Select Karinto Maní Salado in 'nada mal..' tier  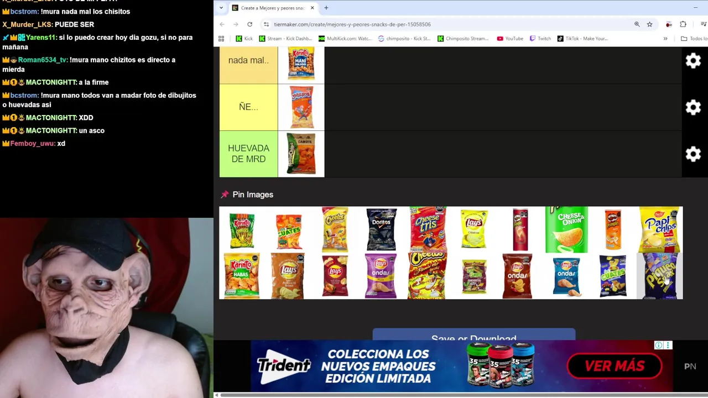pyautogui.click(x=301, y=64)
